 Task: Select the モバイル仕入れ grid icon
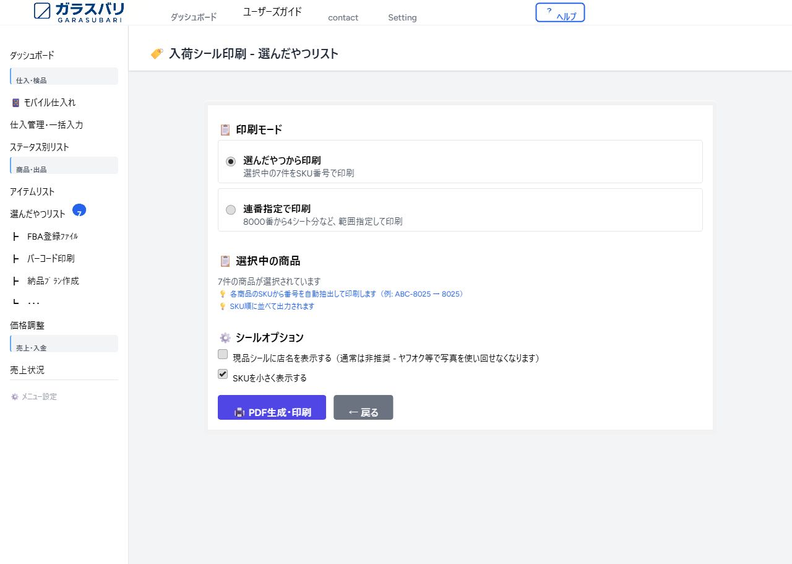(15, 102)
